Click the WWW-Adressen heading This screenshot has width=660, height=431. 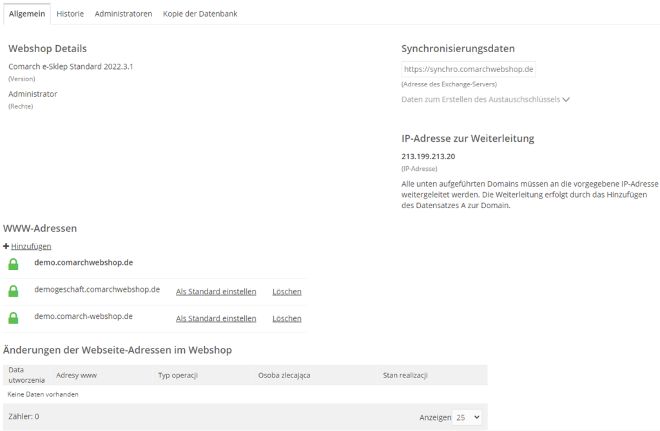pyautogui.click(x=40, y=228)
